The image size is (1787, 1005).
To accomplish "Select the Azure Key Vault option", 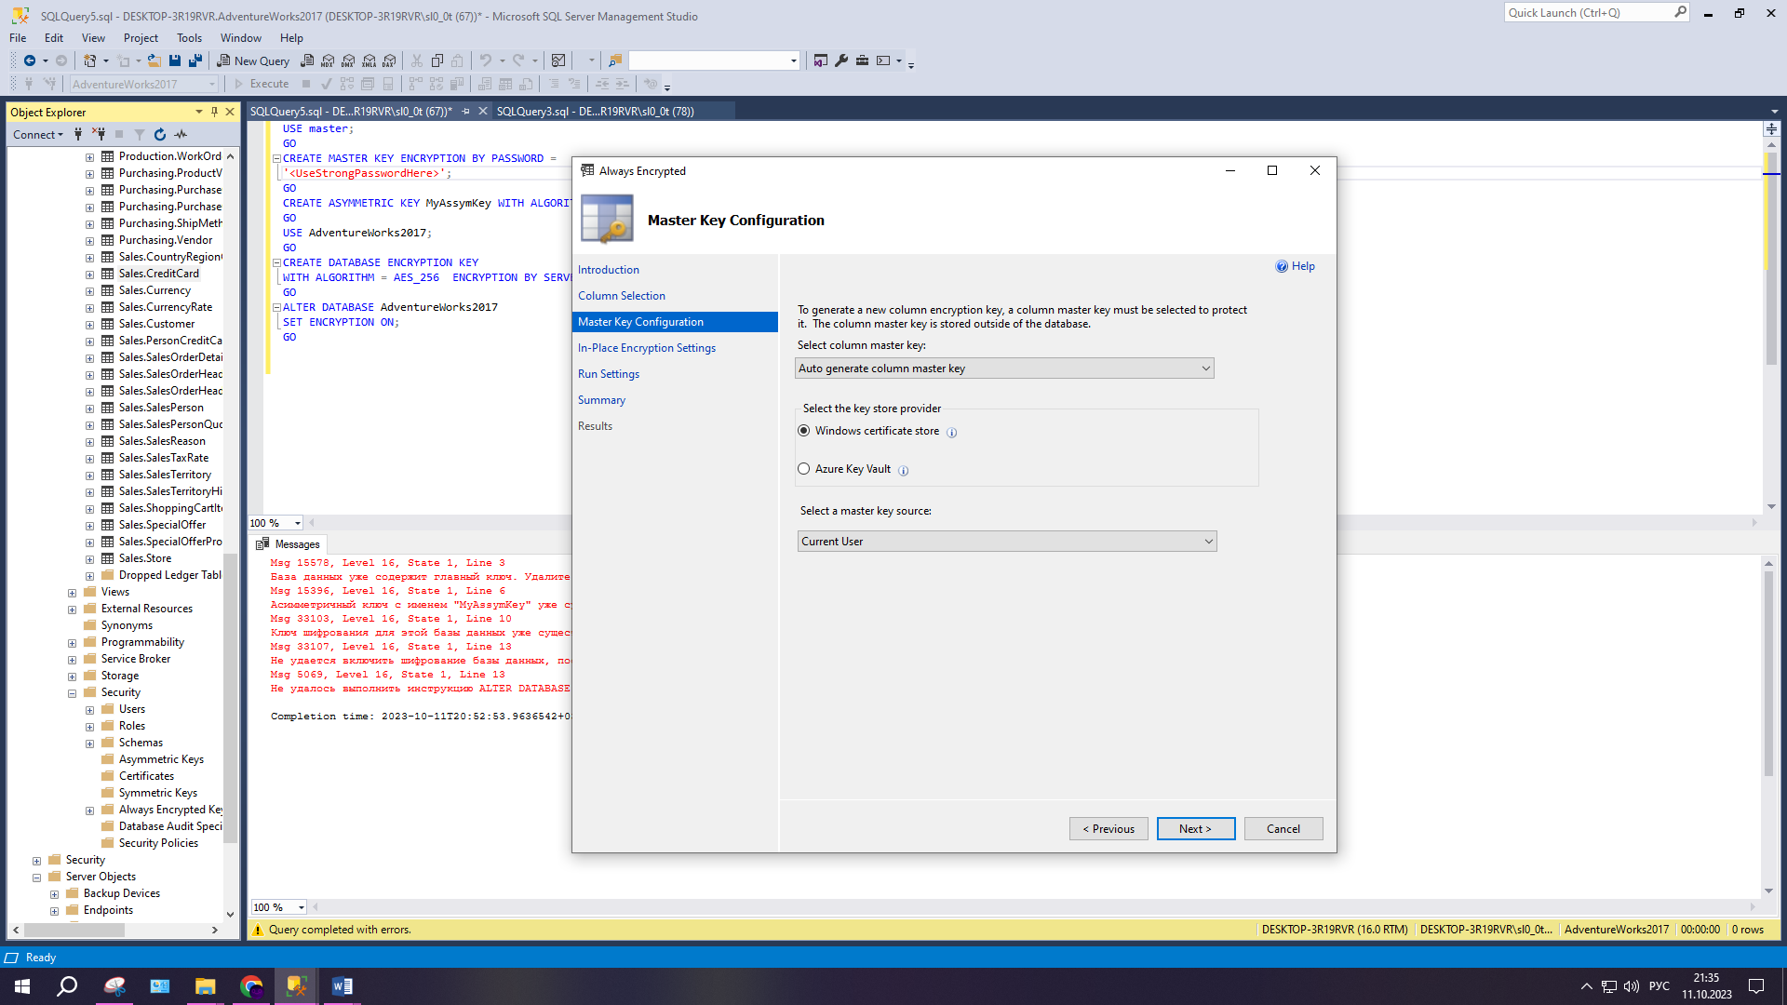I will [x=804, y=469].
